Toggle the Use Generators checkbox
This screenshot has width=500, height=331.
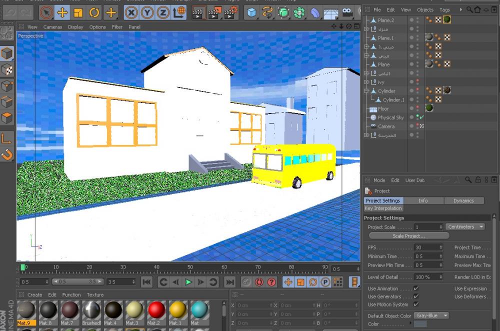[416, 296]
